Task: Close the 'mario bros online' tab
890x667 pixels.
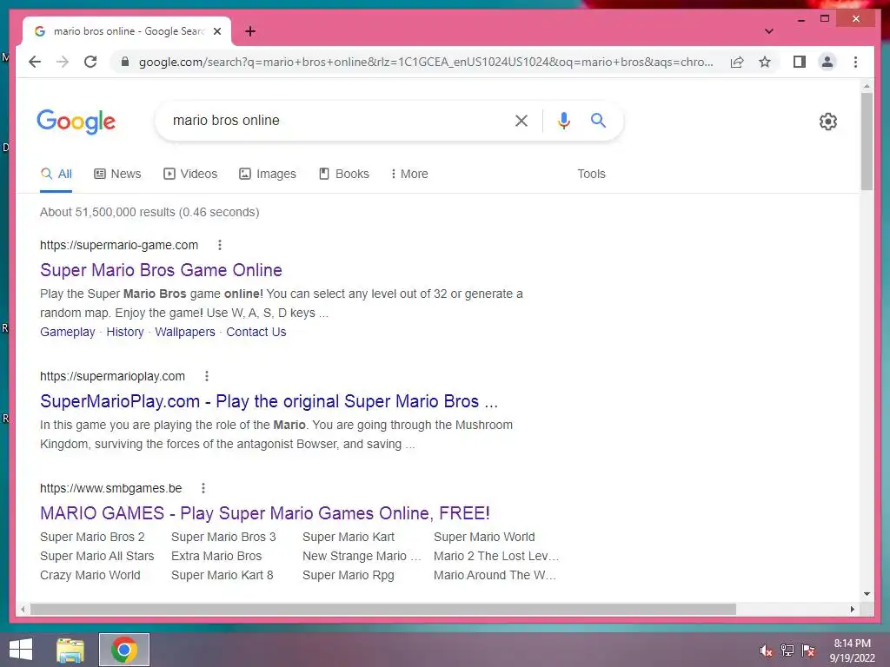Action: tap(216, 31)
